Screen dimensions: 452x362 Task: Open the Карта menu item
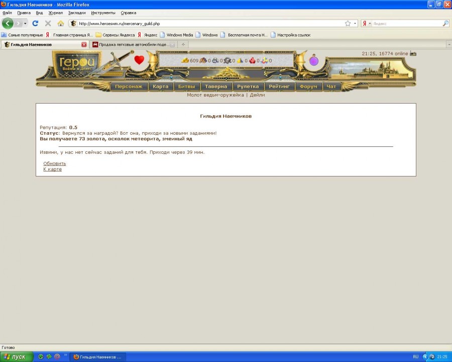click(x=161, y=86)
